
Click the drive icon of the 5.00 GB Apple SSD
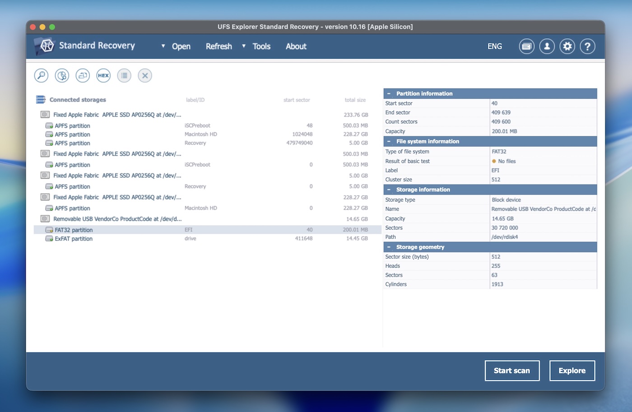45,176
